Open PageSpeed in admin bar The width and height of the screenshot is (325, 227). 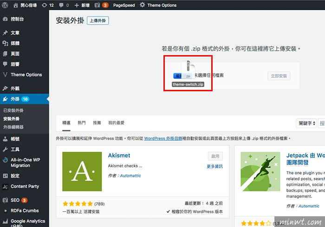tap(124, 5)
